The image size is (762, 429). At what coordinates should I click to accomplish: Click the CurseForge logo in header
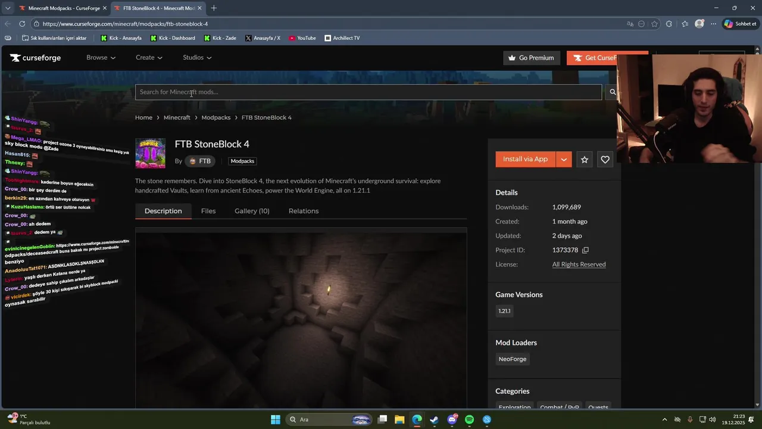35,58
